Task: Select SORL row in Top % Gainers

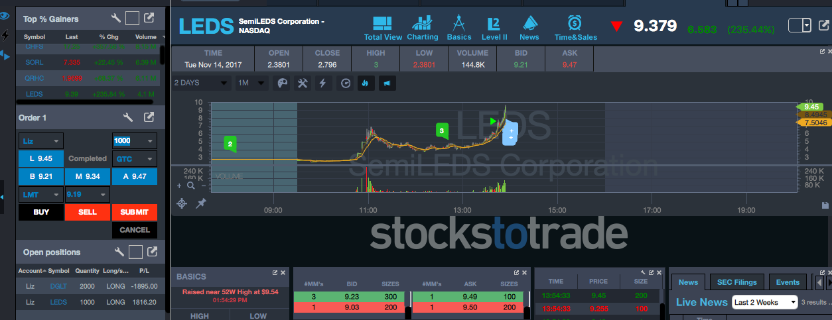Action: coord(88,62)
